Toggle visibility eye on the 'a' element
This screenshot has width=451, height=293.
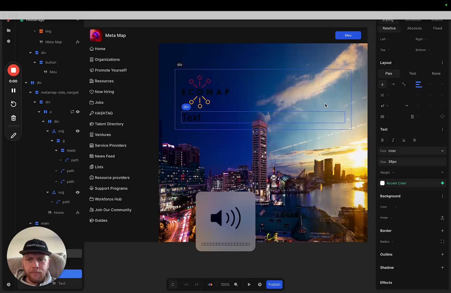coord(78,112)
